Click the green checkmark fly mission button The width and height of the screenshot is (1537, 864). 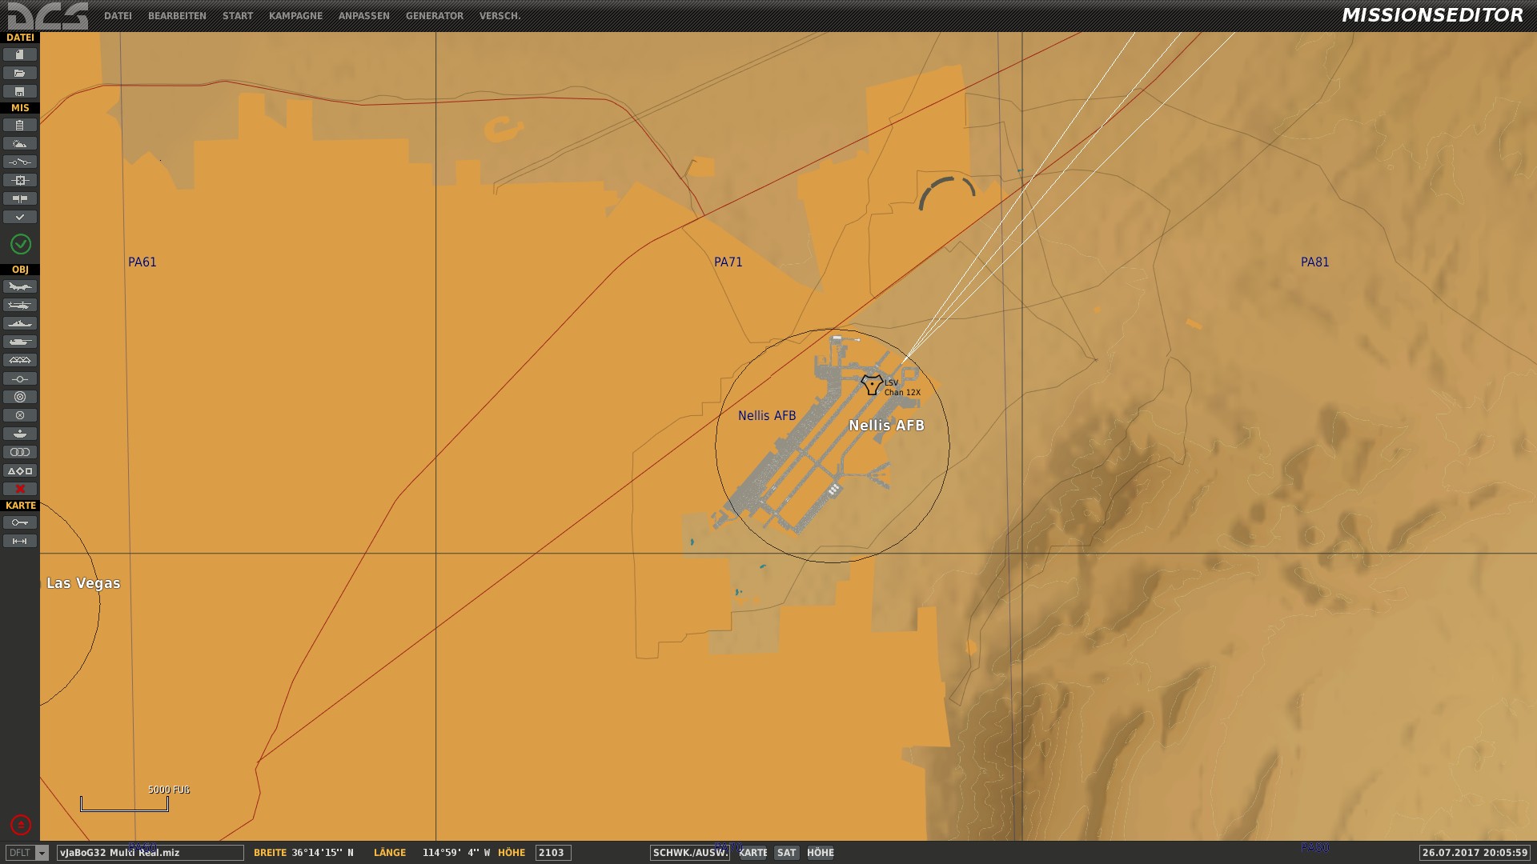coord(20,244)
